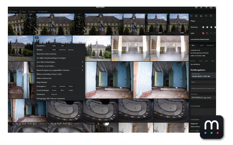233x145 pixels.
Task: Click Kalender button in Anzeigen in row
Action: click(62, 86)
